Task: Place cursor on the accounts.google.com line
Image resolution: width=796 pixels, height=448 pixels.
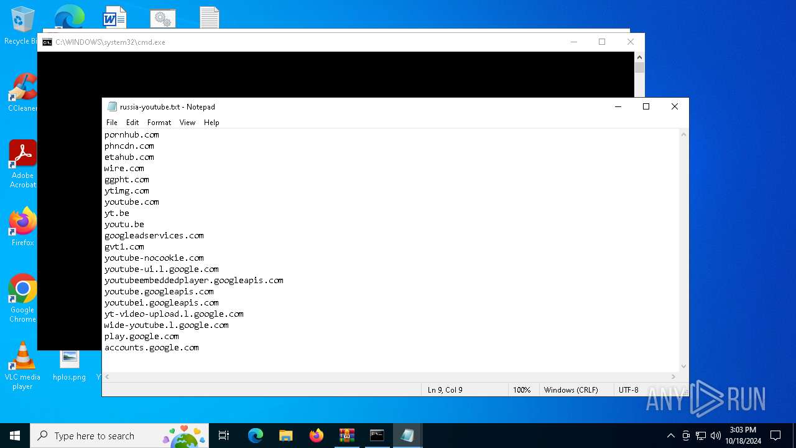Action: click(152, 347)
